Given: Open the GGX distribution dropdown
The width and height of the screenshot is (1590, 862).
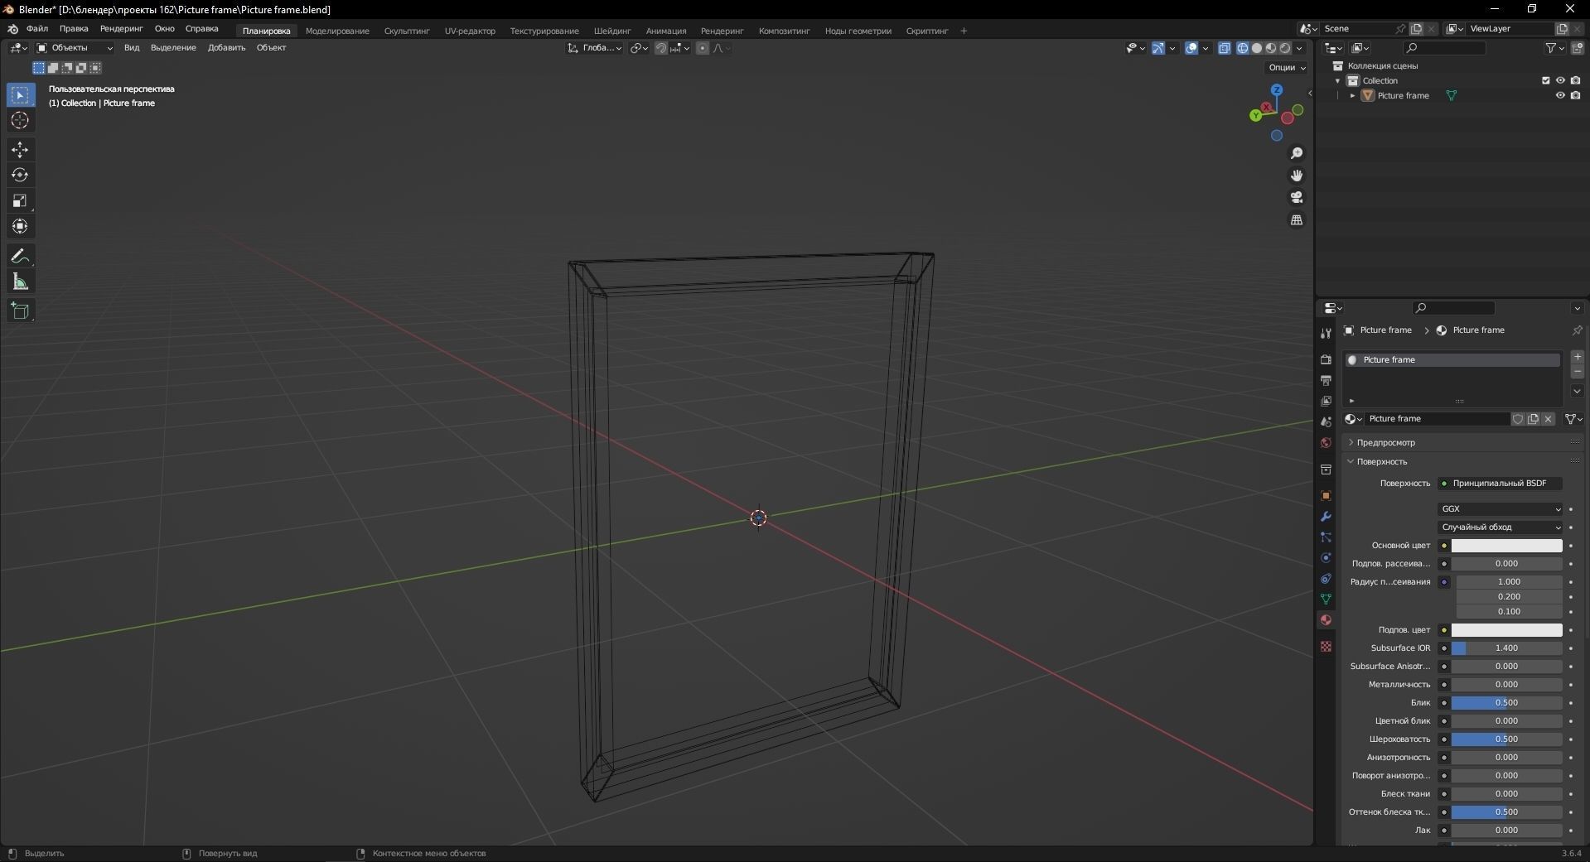Looking at the screenshot, I should [x=1500, y=508].
